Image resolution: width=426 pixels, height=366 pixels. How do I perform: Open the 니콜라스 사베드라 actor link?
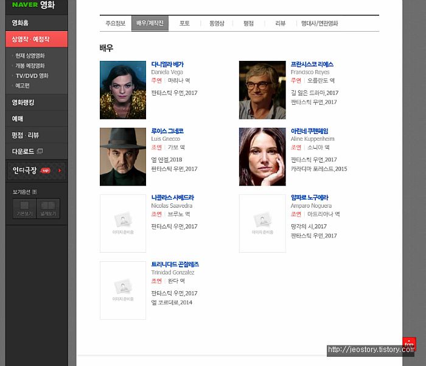click(172, 198)
